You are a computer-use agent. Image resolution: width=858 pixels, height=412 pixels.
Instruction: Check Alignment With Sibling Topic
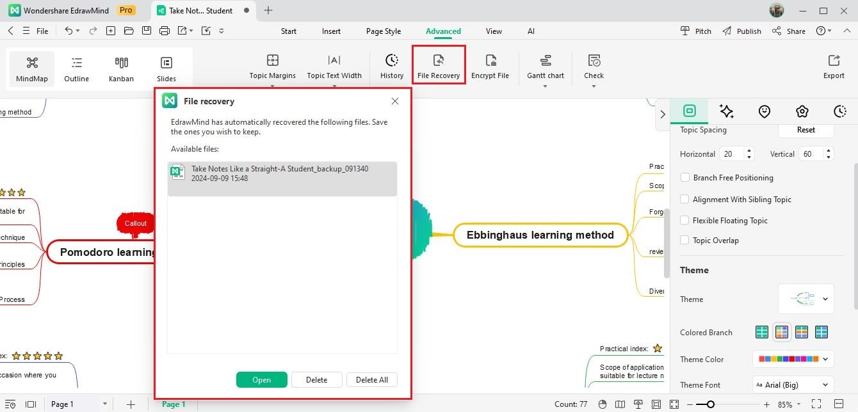tap(685, 200)
